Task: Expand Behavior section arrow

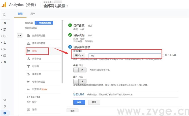Action: (x=2, y=55)
